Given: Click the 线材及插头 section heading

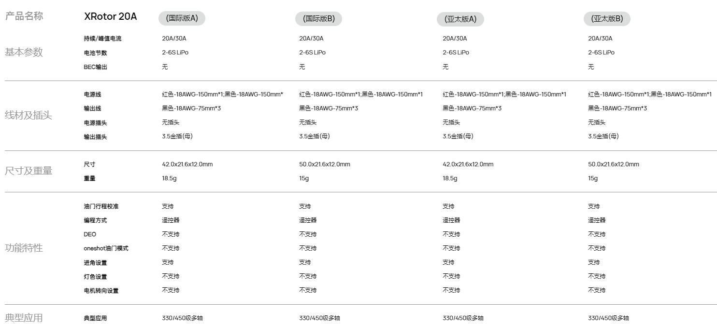Looking at the screenshot, I should [29, 116].
